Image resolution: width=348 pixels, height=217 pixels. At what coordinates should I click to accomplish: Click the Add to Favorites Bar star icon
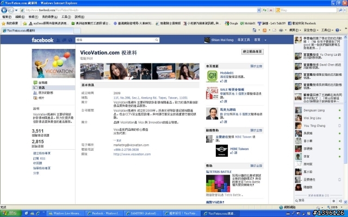(25, 23)
